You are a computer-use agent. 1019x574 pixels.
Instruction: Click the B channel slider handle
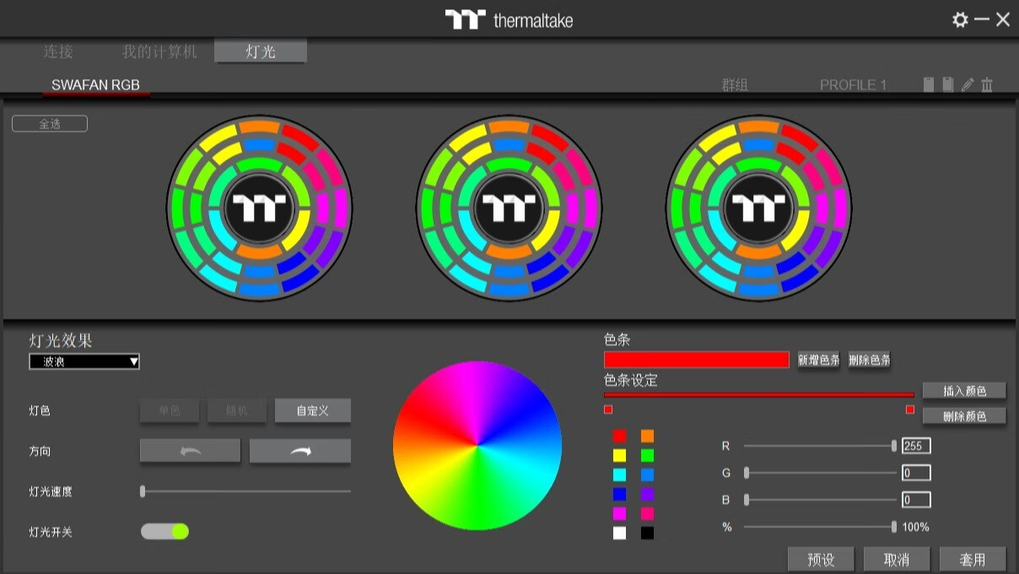[x=747, y=500]
